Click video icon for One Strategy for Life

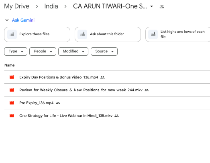click(x=12, y=116)
